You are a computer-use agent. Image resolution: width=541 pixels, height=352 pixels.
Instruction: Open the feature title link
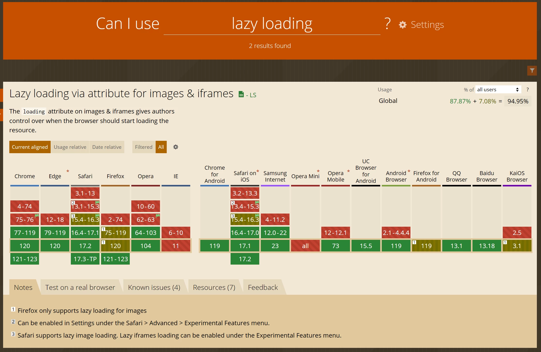tap(121, 93)
